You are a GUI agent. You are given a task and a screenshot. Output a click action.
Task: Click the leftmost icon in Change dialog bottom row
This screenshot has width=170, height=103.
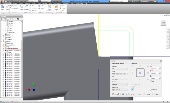(113, 94)
